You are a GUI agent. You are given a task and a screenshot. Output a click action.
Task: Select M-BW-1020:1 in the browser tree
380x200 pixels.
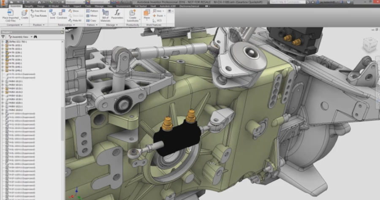(x=16, y=103)
